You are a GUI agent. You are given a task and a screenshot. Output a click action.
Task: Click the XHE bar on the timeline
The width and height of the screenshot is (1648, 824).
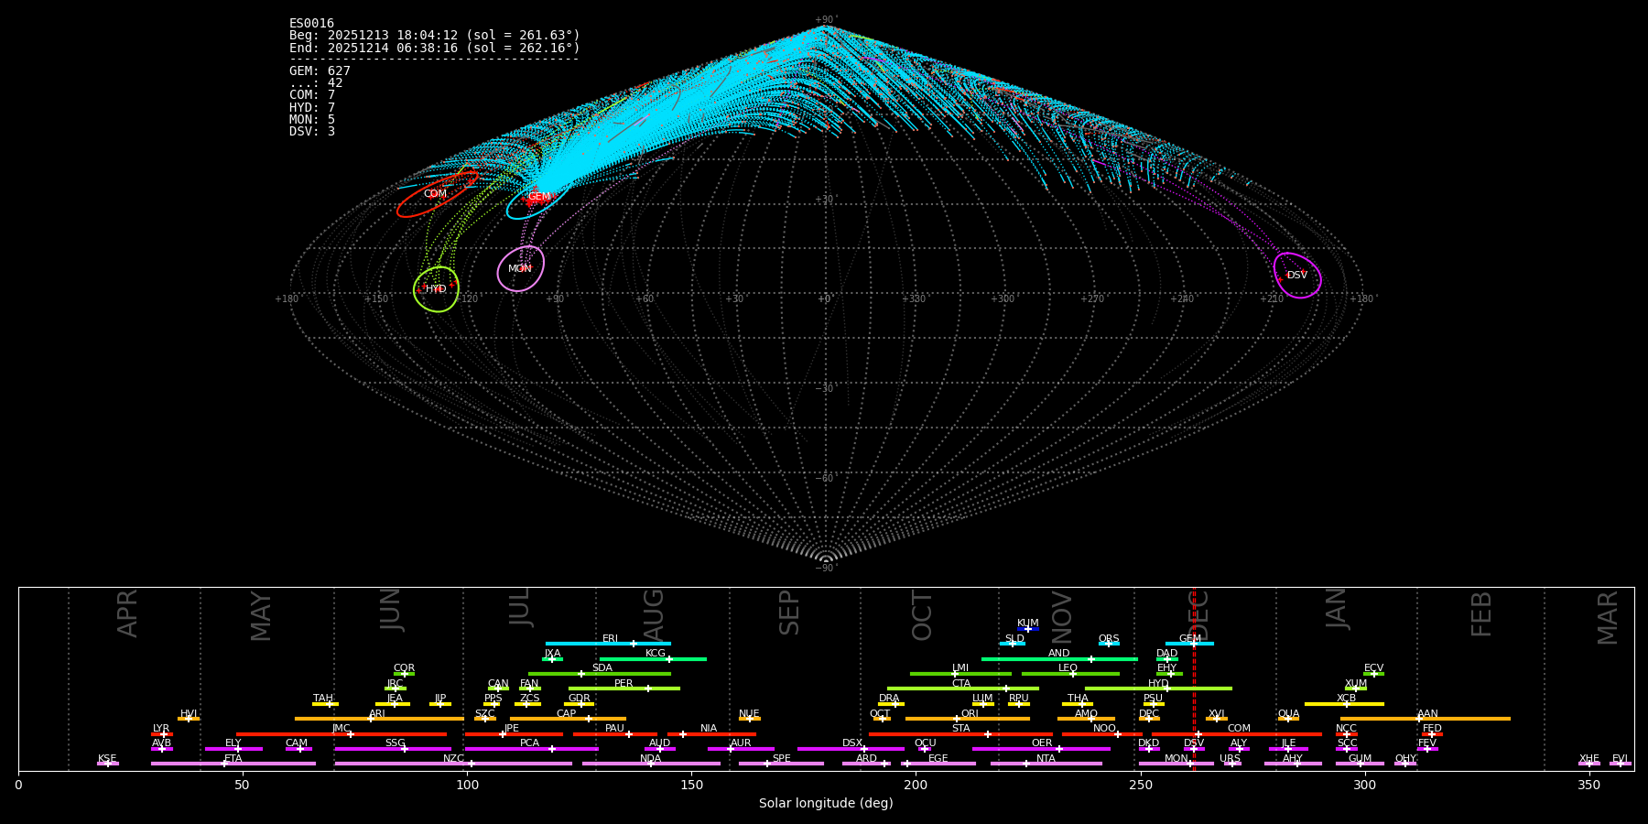click(x=1589, y=764)
